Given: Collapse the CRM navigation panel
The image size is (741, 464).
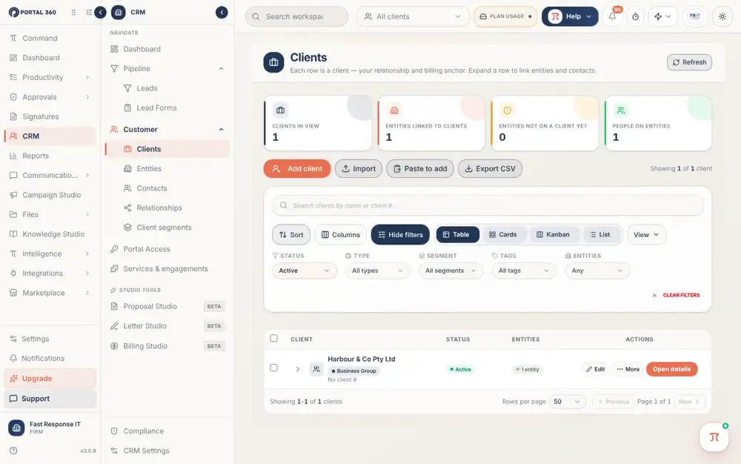Looking at the screenshot, I should pos(222,13).
